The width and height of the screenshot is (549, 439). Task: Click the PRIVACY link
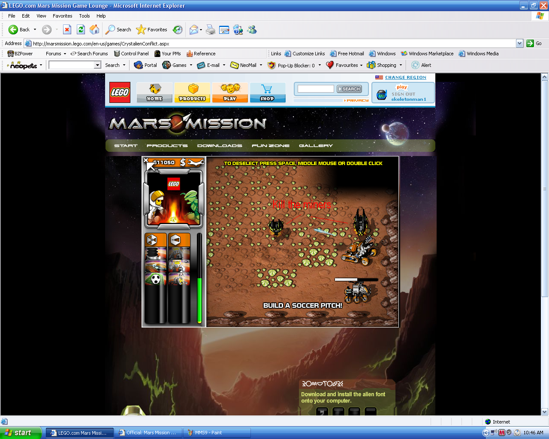coord(357,100)
